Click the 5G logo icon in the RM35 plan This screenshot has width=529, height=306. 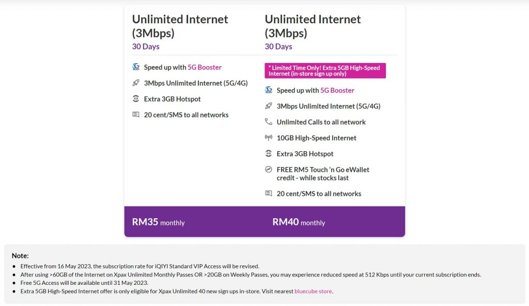136,67
